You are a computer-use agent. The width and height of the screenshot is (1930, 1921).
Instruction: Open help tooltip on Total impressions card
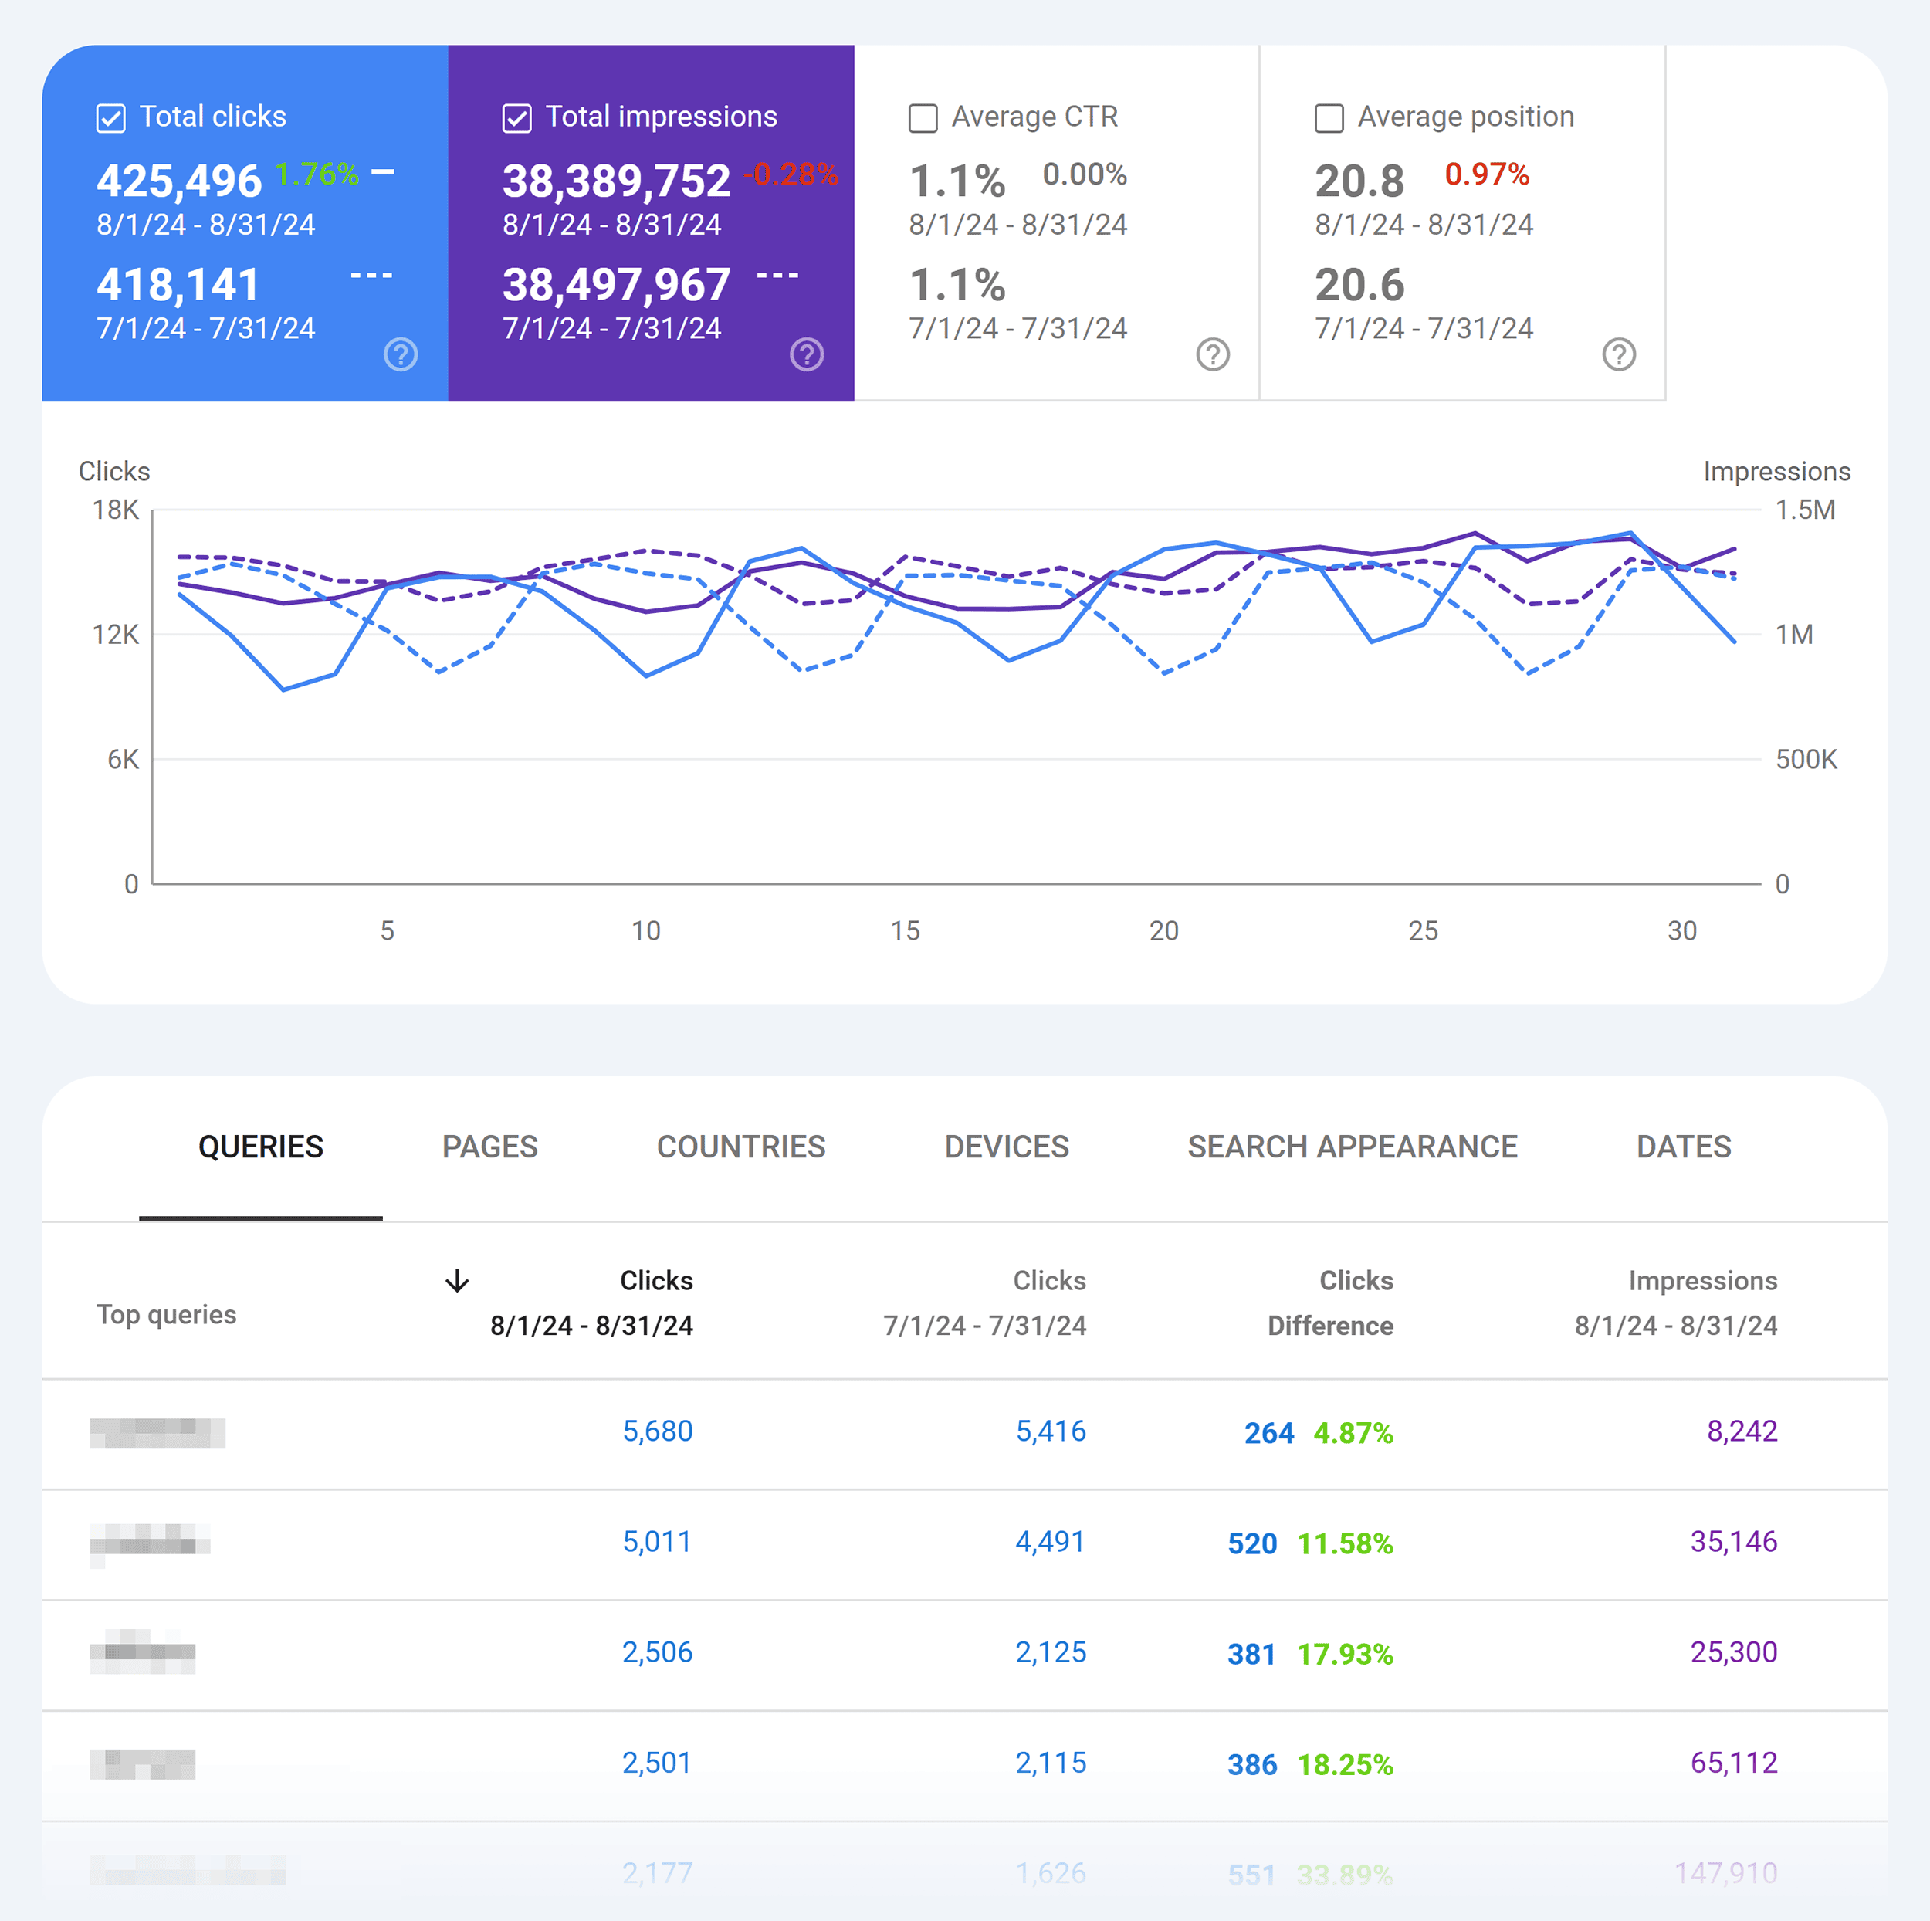point(808,354)
